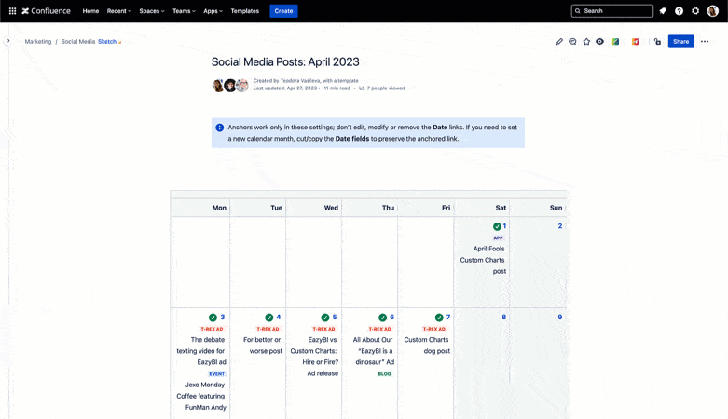Click the 'Mon' column header
The height and width of the screenshot is (419, 728).
pyautogui.click(x=220, y=208)
